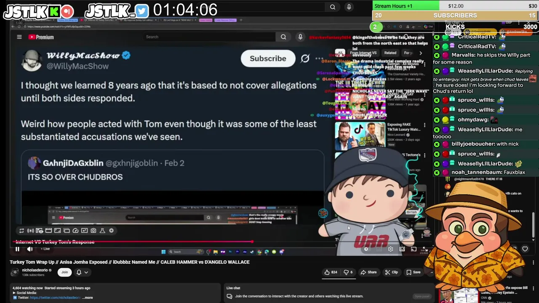Select the Related filter chip
This screenshot has height=303, width=539.
390,53
